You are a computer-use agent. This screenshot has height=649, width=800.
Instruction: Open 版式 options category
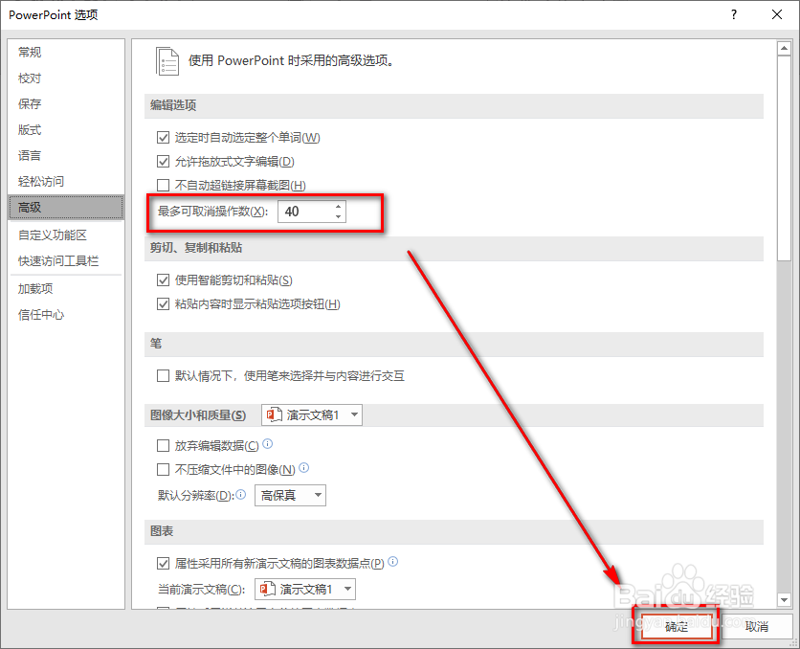[x=66, y=129]
